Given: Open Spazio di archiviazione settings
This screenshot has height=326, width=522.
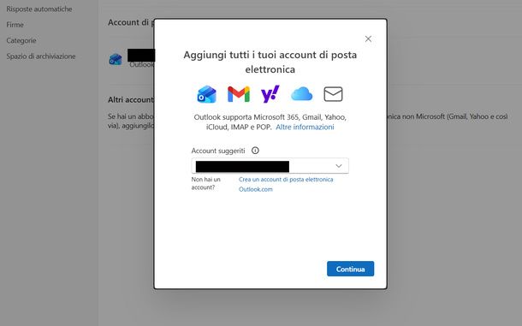Looking at the screenshot, I should coord(41,56).
